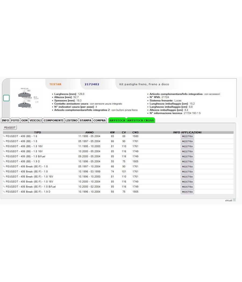
Task: Click magnifier icon beside 406 Break 1.9 D
Action: click(4, 192)
